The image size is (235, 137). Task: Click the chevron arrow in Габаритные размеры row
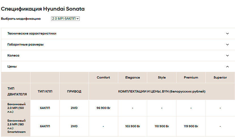[x=227, y=44]
